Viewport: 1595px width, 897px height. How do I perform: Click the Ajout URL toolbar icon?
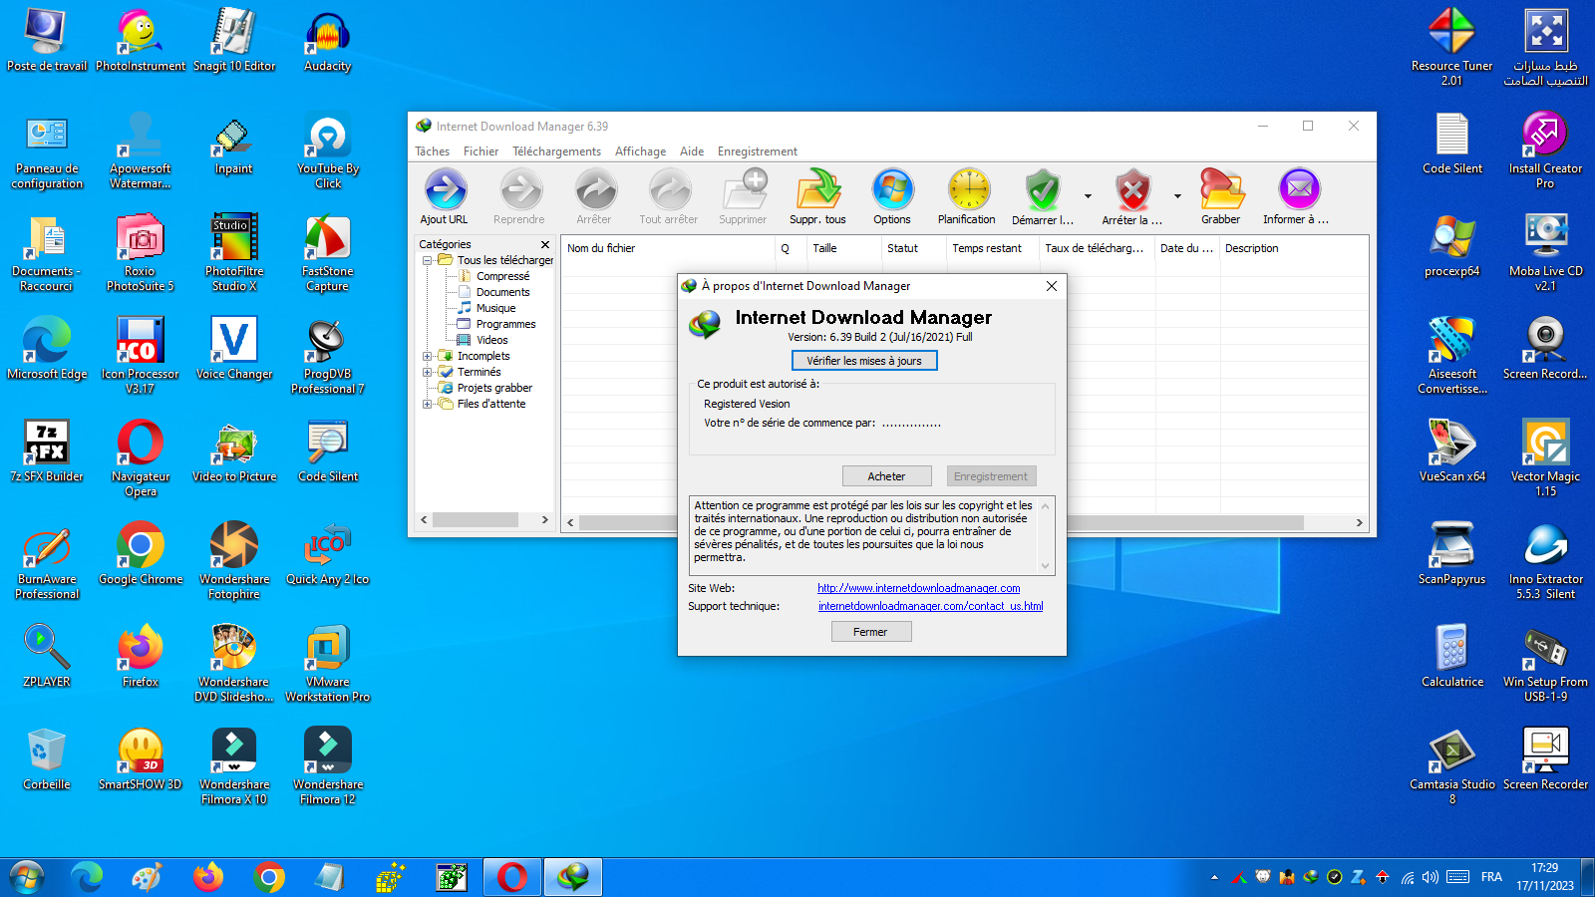click(x=445, y=196)
